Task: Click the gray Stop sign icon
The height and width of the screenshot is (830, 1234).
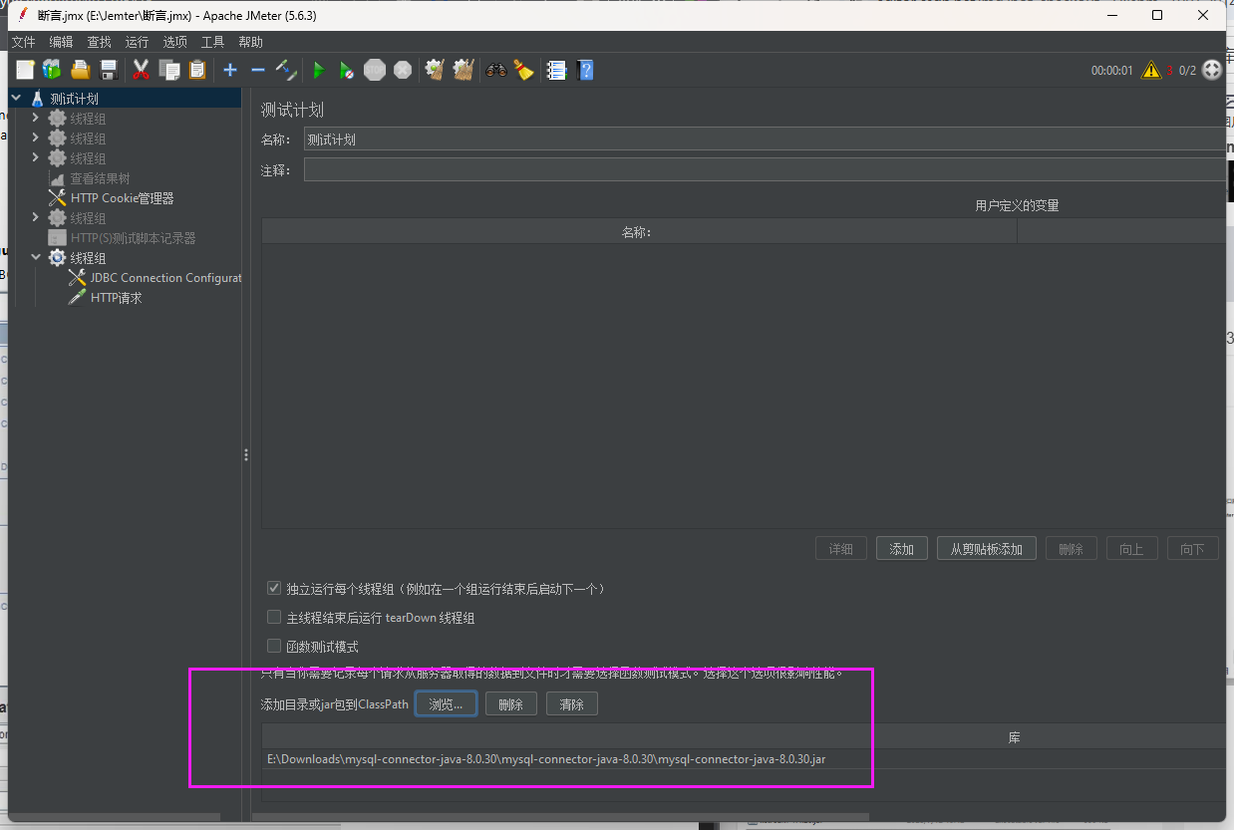Action: pyautogui.click(x=375, y=70)
